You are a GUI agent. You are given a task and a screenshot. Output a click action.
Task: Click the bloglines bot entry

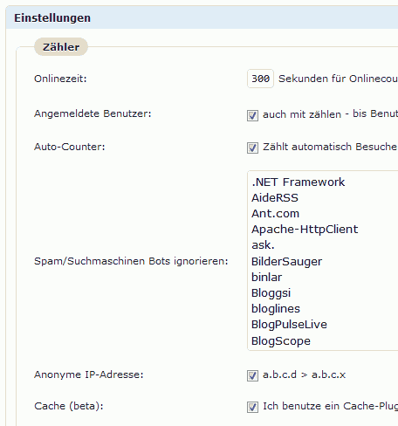point(276,309)
